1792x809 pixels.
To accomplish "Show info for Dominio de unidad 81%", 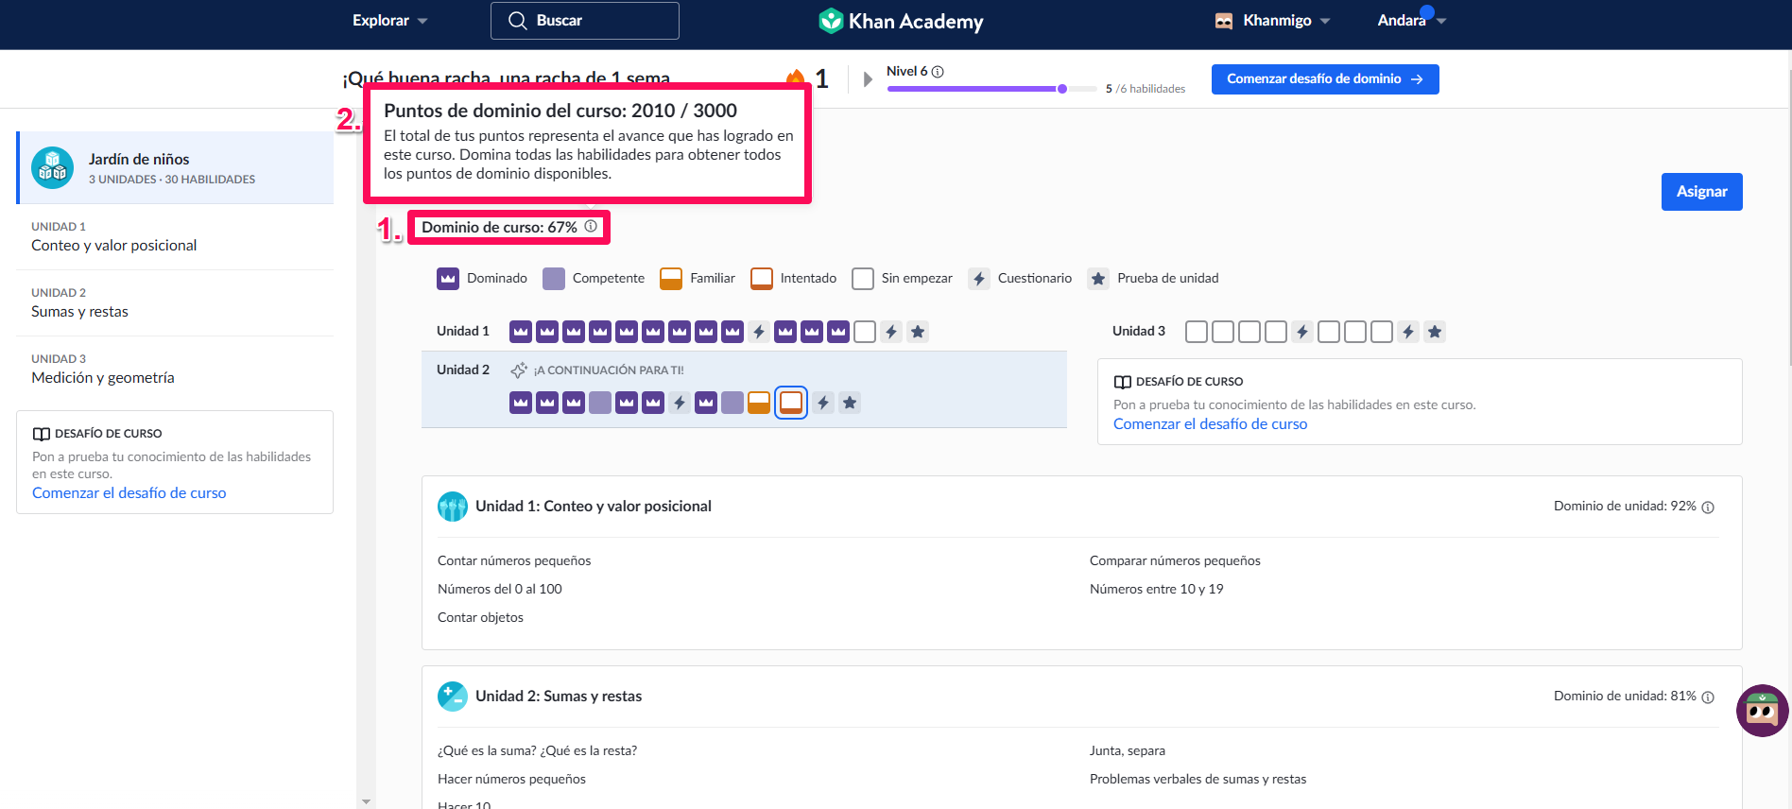I will pos(1708,697).
